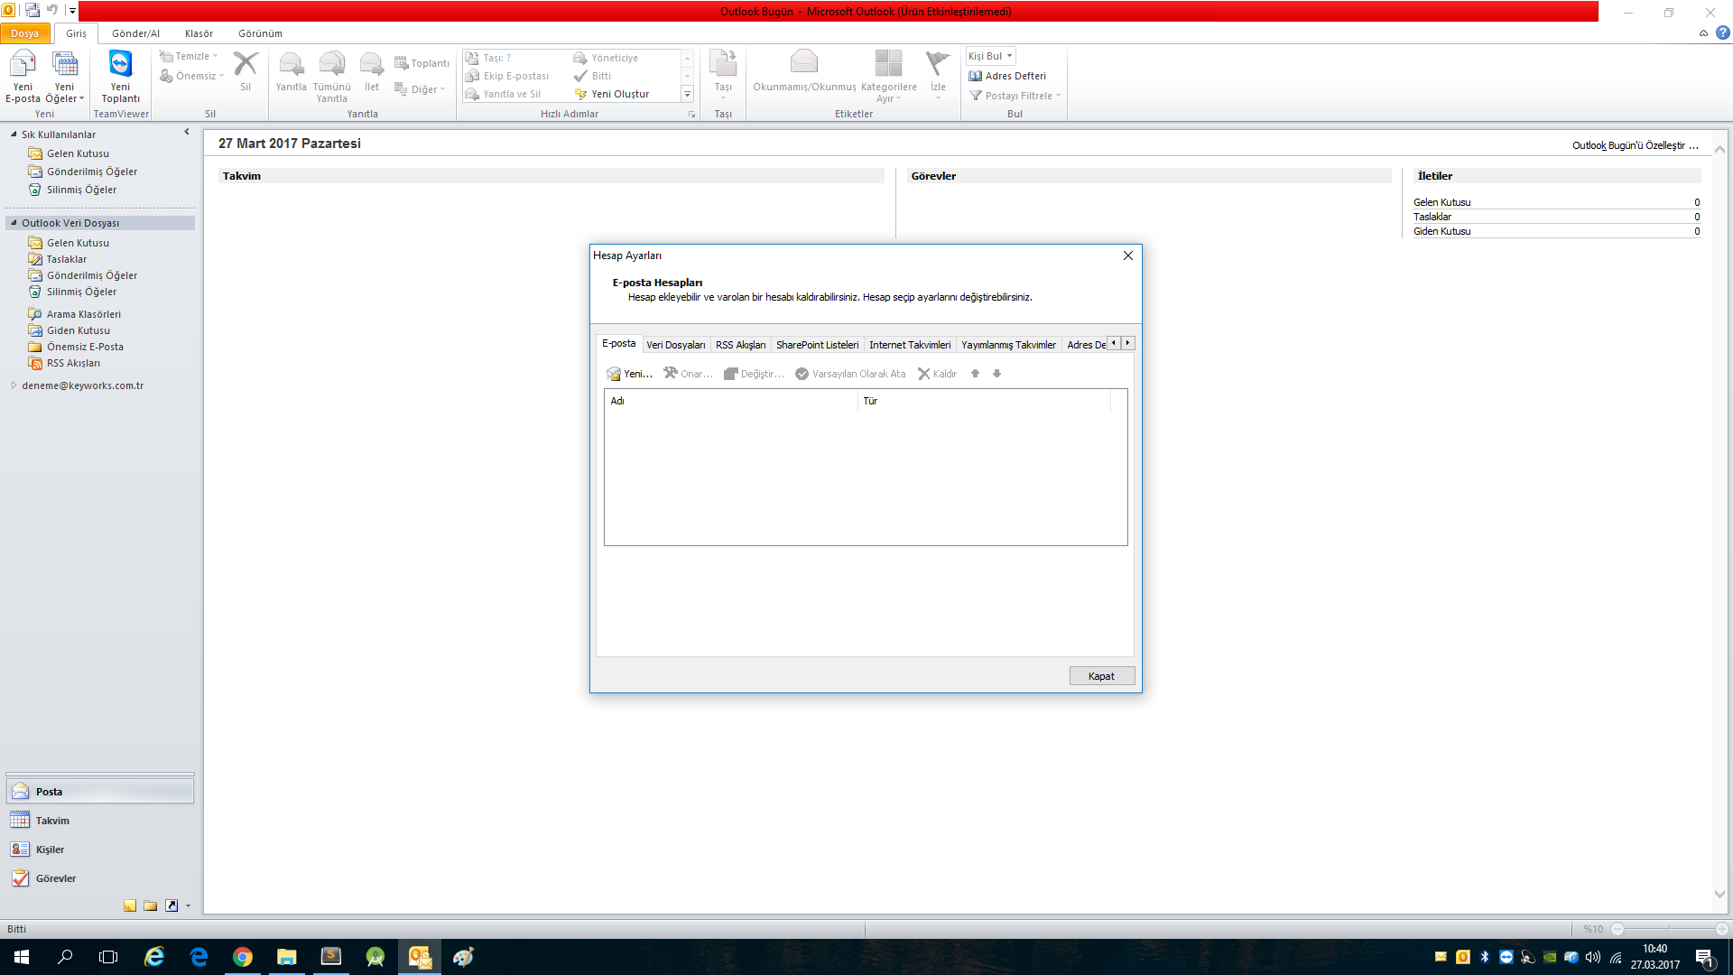Expand the deneme@keyworks.com.tr account
This screenshot has width=1733, height=975.
point(14,385)
